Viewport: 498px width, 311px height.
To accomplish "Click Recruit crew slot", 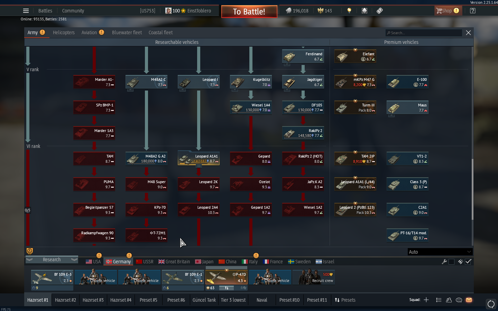I will [314, 277].
